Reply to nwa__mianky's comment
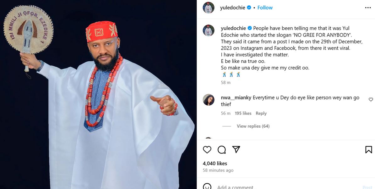Viewport: 375px width, 189px height. 261,113
